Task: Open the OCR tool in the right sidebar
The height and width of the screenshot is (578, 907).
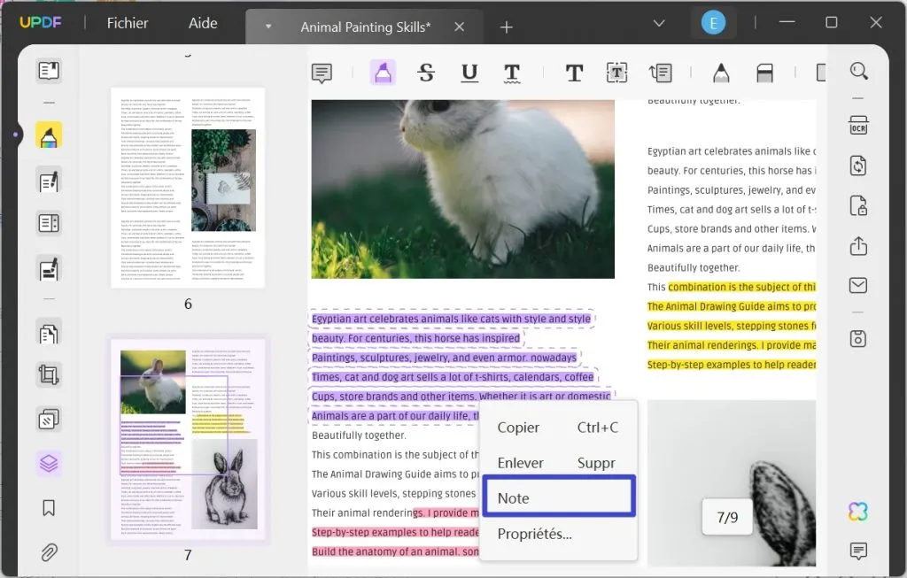Action: [858, 126]
